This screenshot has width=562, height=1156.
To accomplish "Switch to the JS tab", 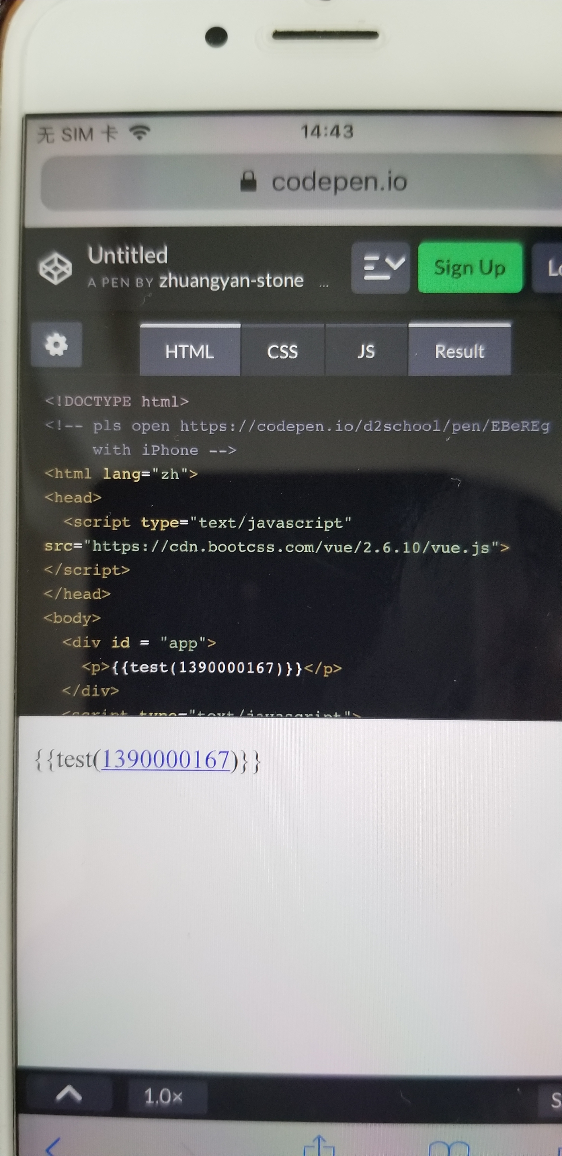I will pyautogui.click(x=366, y=352).
